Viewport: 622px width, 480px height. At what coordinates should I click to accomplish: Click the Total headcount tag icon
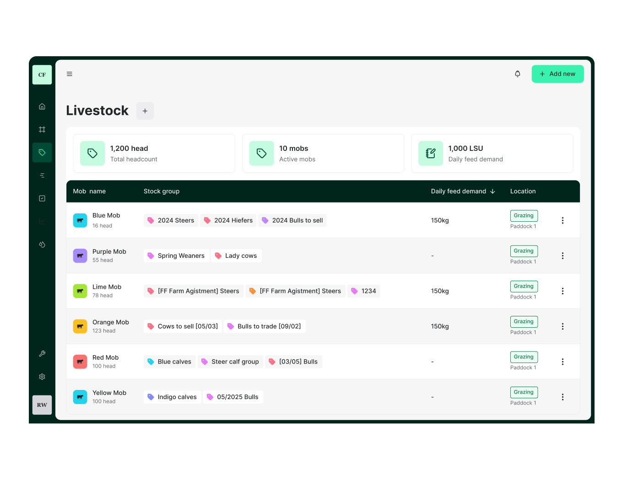(92, 153)
